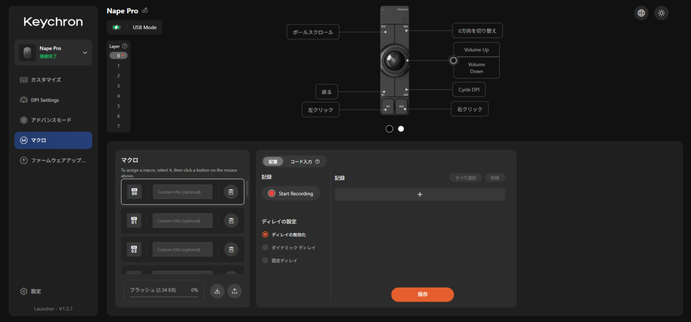Viewport: 691px width, 322px height.
Task: Click the 削除 button
Action: click(x=495, y=178)
